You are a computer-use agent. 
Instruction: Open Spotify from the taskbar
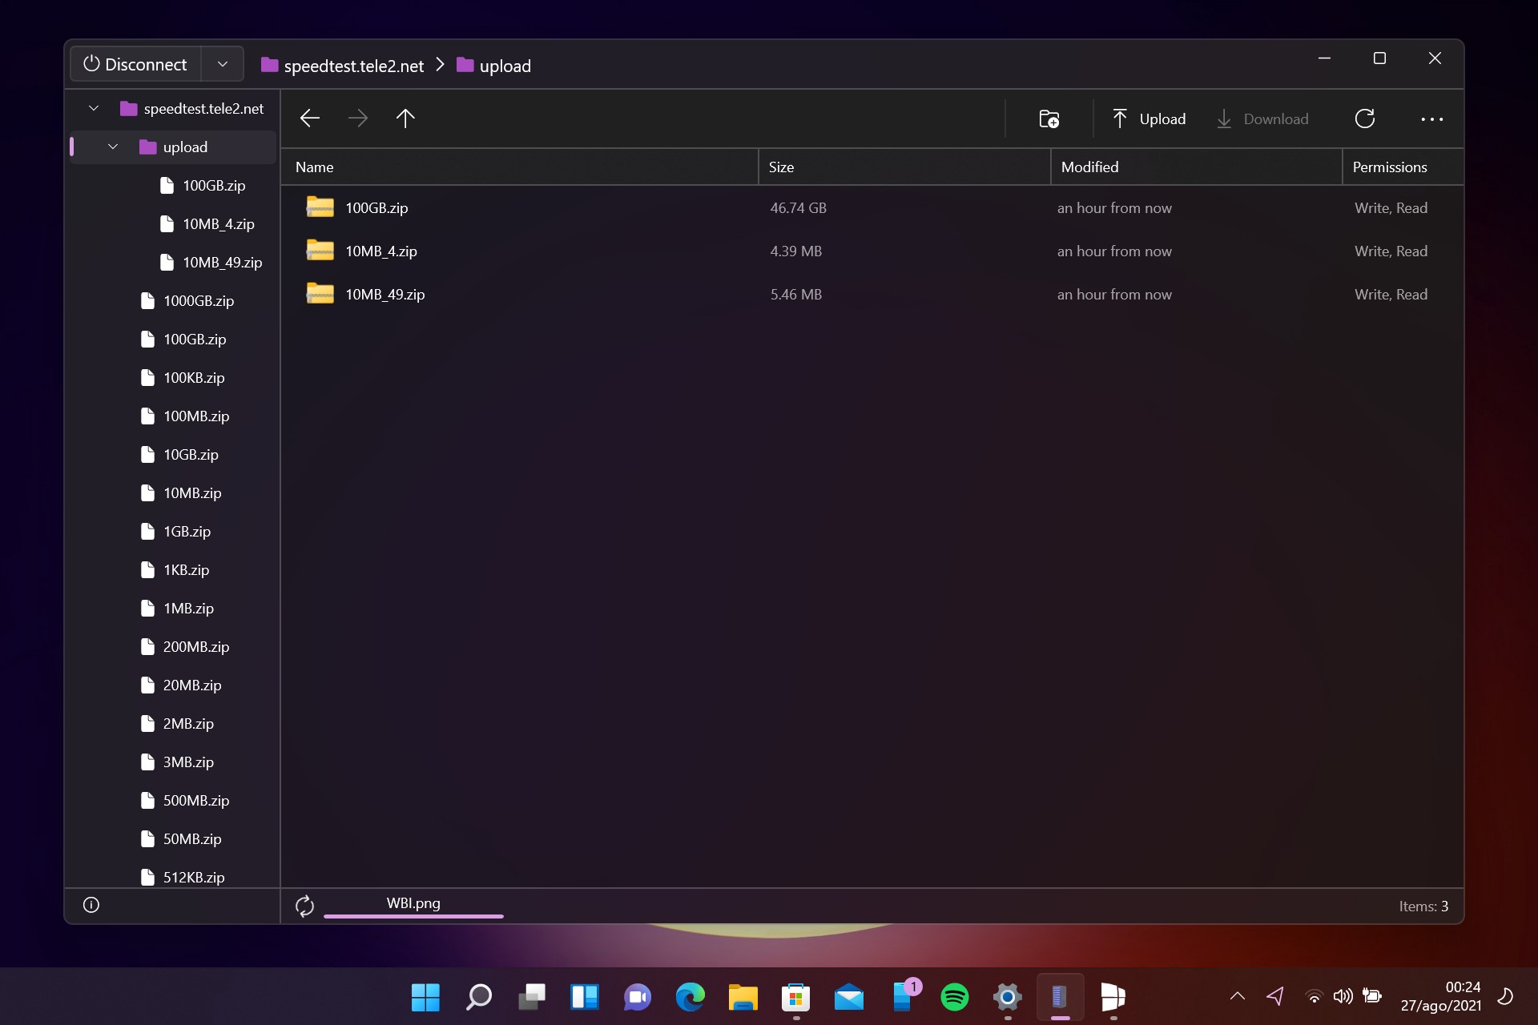coord(954,997)
